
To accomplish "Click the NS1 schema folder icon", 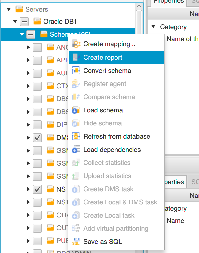I will click(50, 202).
